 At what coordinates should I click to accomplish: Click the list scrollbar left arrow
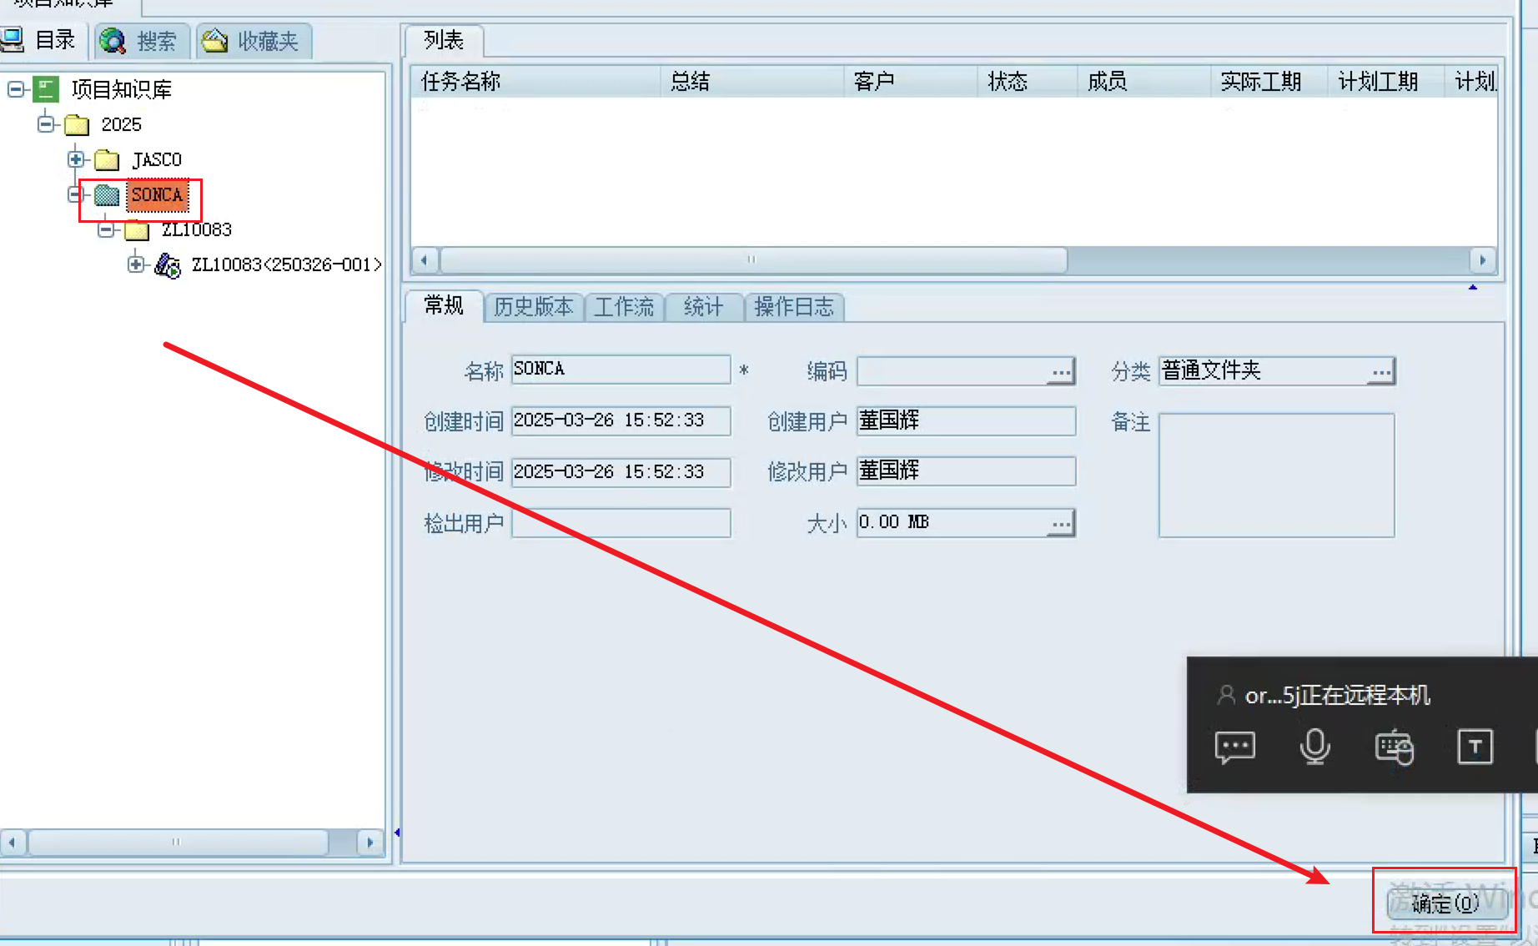click(425, 259)
